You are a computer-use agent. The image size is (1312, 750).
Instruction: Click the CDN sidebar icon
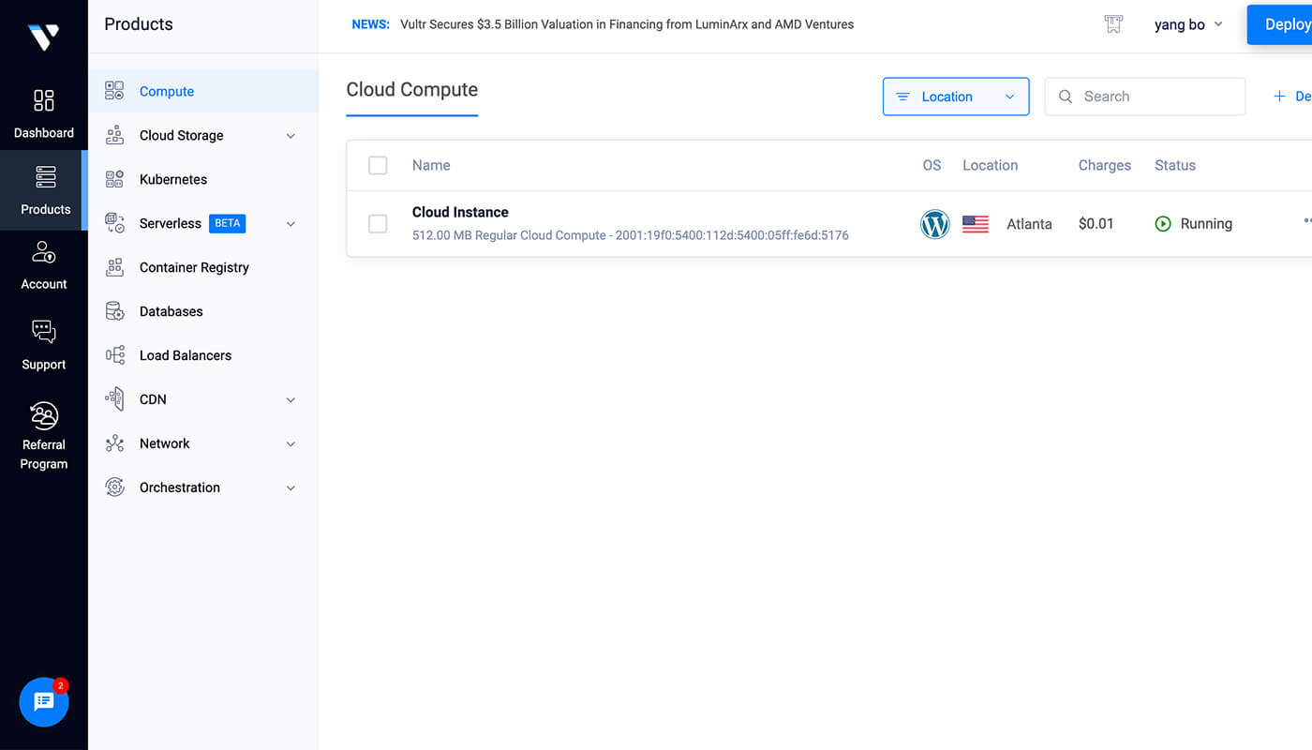[114, 399]
